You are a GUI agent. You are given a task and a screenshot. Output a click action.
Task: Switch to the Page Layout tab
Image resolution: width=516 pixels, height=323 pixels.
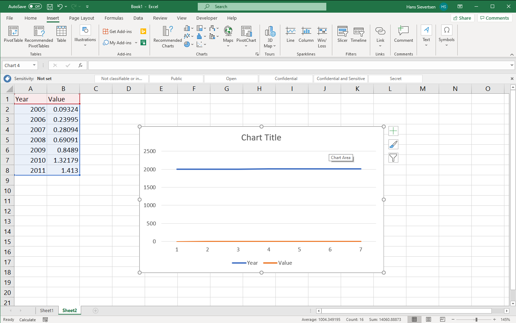point(81,18)
